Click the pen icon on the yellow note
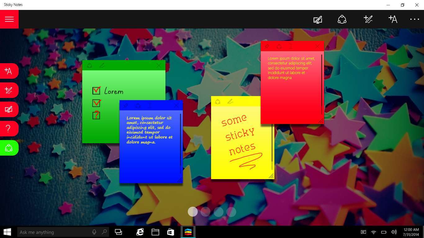The image size is (424, 238). [230, 102]
